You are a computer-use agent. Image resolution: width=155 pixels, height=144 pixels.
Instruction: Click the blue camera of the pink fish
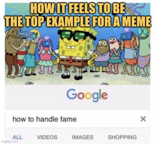pyautogui.click(x=46, y=43)
